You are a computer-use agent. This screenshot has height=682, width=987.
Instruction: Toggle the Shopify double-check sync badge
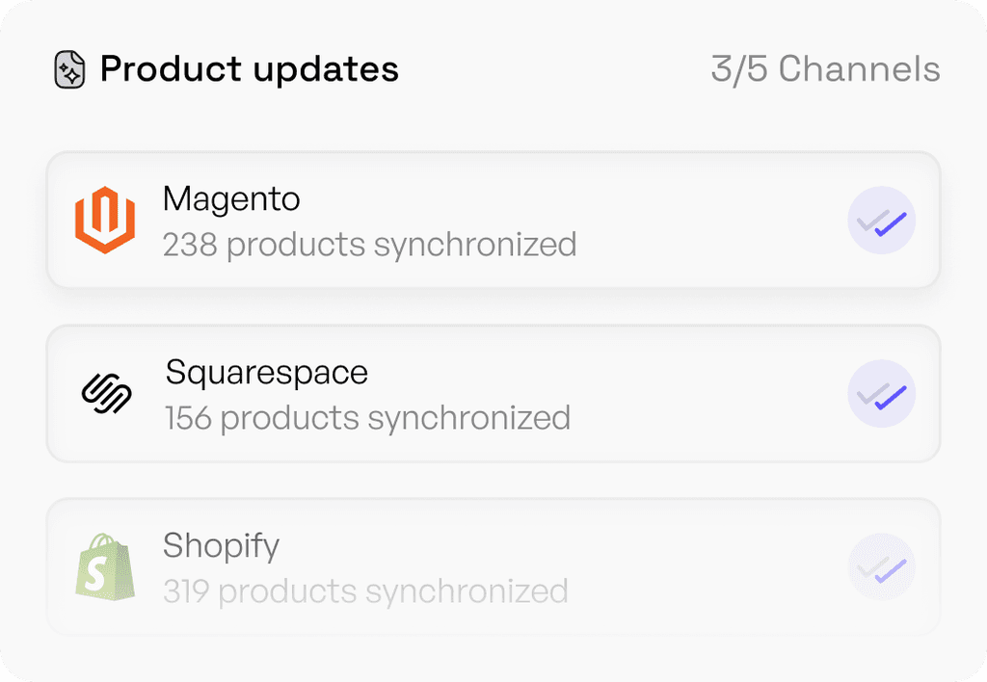[x=881, y=567]
